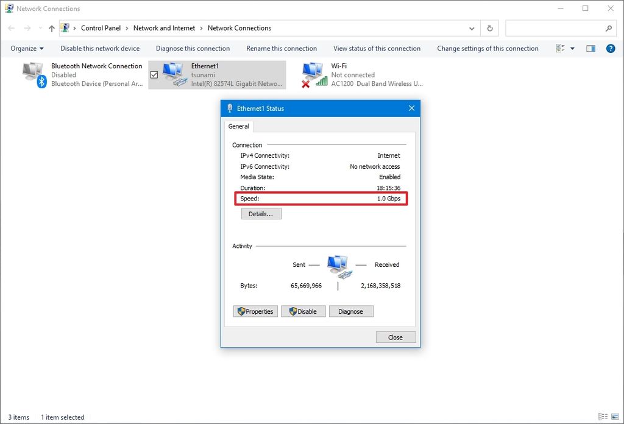Navigate back using the back arrow
Screen dimensions: 624x424
coord(10,28)
